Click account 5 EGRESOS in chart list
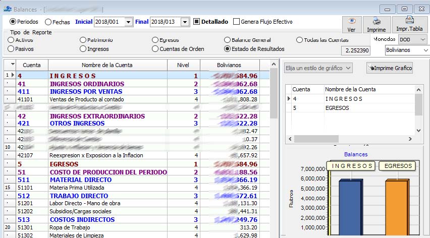This screenshot has width=430, height=238. pyautogui.click(x=350, y=108)
